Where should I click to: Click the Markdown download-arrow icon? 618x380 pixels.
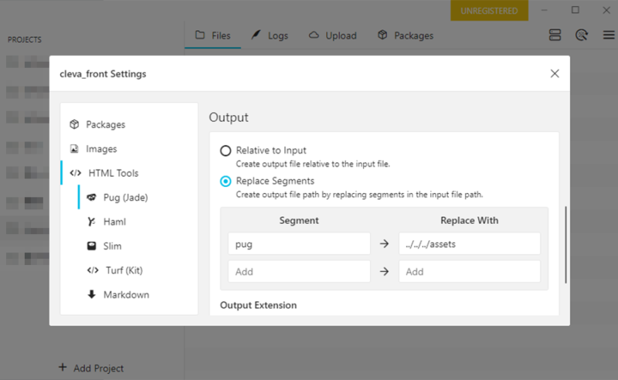pyautogui.click(x=92, y=295)
